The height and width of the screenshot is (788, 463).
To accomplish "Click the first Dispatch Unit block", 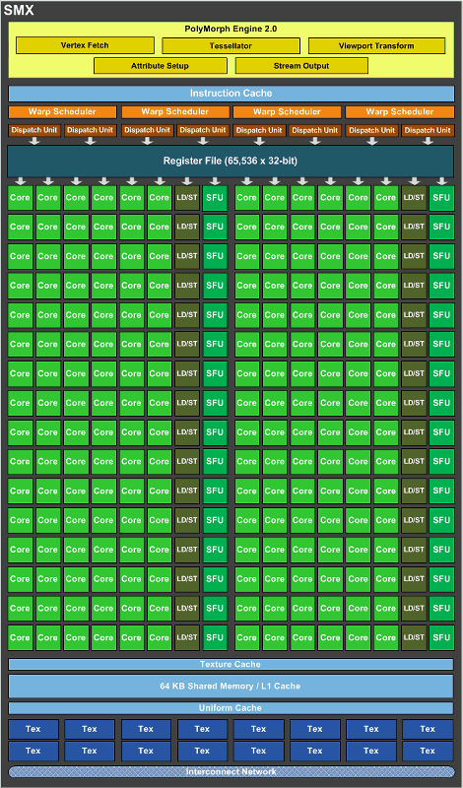I will click(x=34, y=130).
